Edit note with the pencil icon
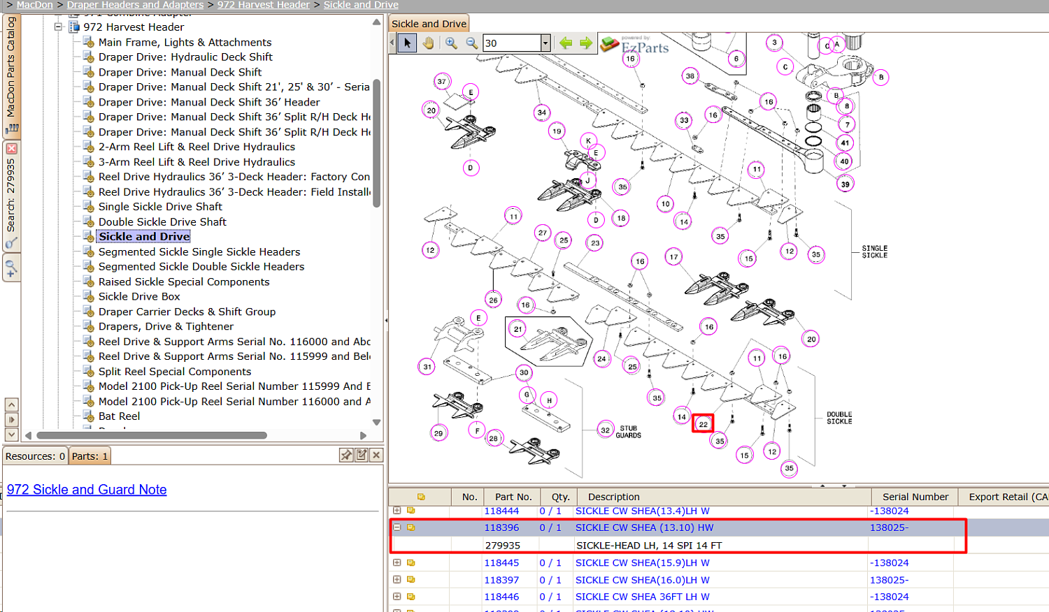 [362, 455]
